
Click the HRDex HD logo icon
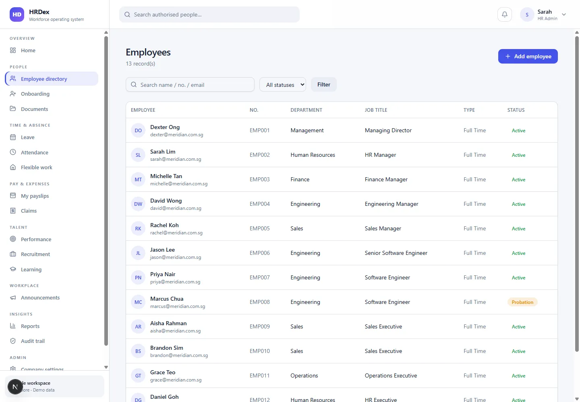17,14
